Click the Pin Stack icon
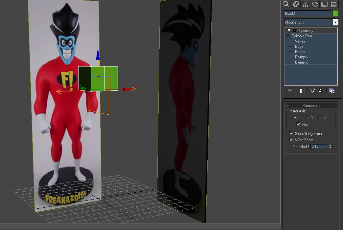 [x=289, y=90]
